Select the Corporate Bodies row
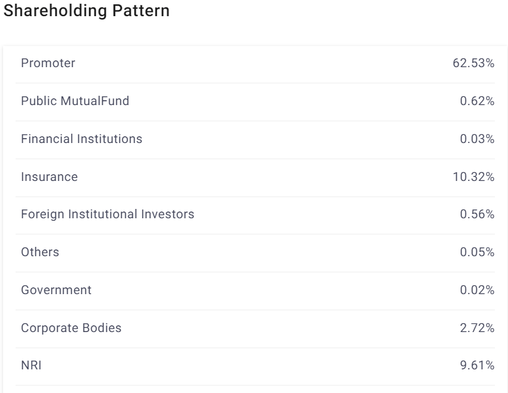This screenshot has width=508, height=393. 255,328
